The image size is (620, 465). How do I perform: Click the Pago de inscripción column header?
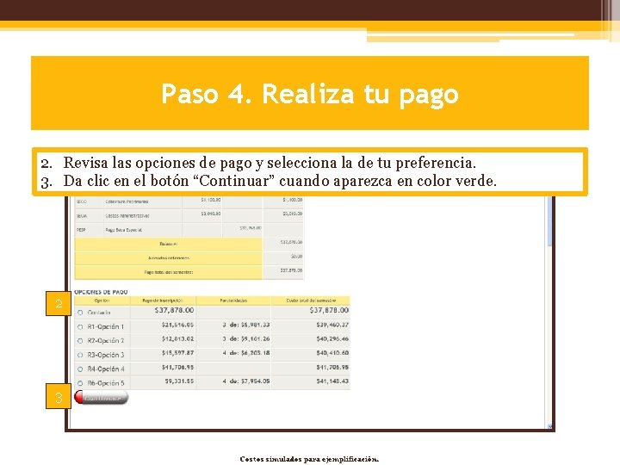163,301
